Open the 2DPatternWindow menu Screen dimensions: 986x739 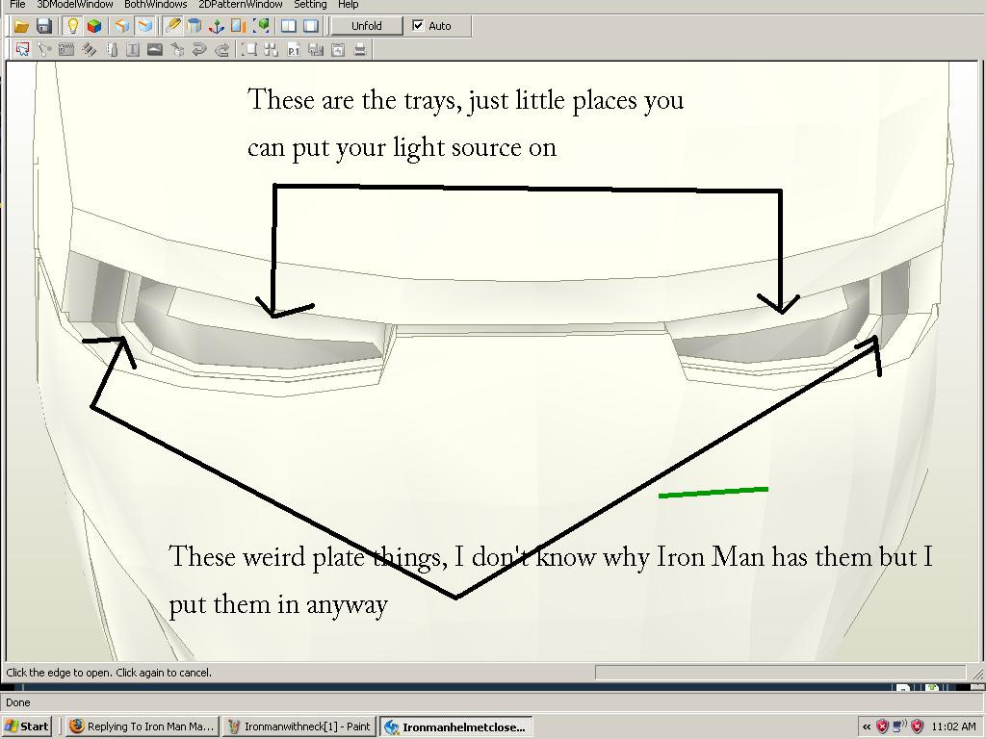tap(240, 5)
